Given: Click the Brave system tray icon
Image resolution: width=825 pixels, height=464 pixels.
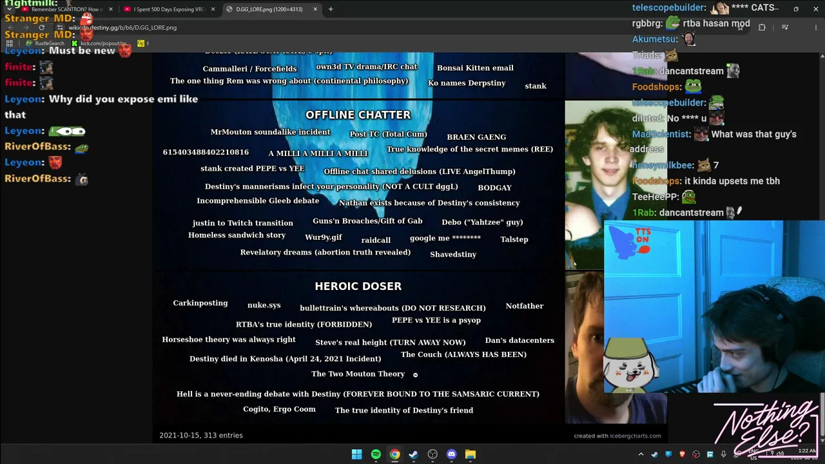Looking at the screenshot, I should tap(682, 454).
